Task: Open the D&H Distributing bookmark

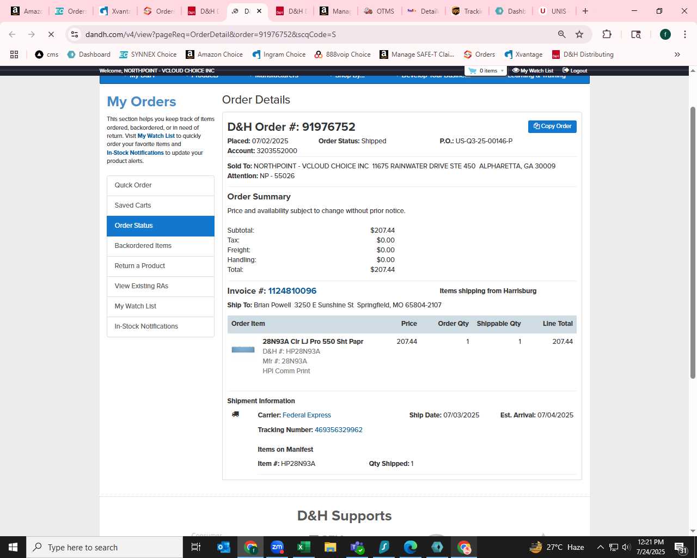Action: pos(583,54)
